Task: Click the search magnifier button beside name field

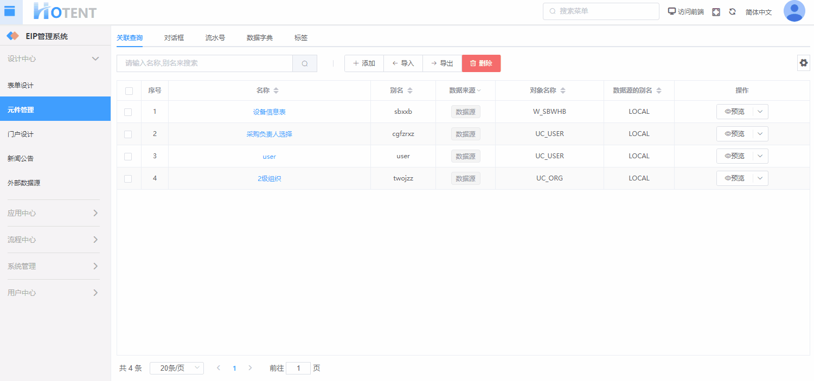Action: click(305, 63)
